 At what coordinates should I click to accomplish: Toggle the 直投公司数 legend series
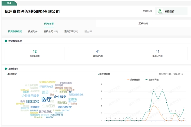152,80
